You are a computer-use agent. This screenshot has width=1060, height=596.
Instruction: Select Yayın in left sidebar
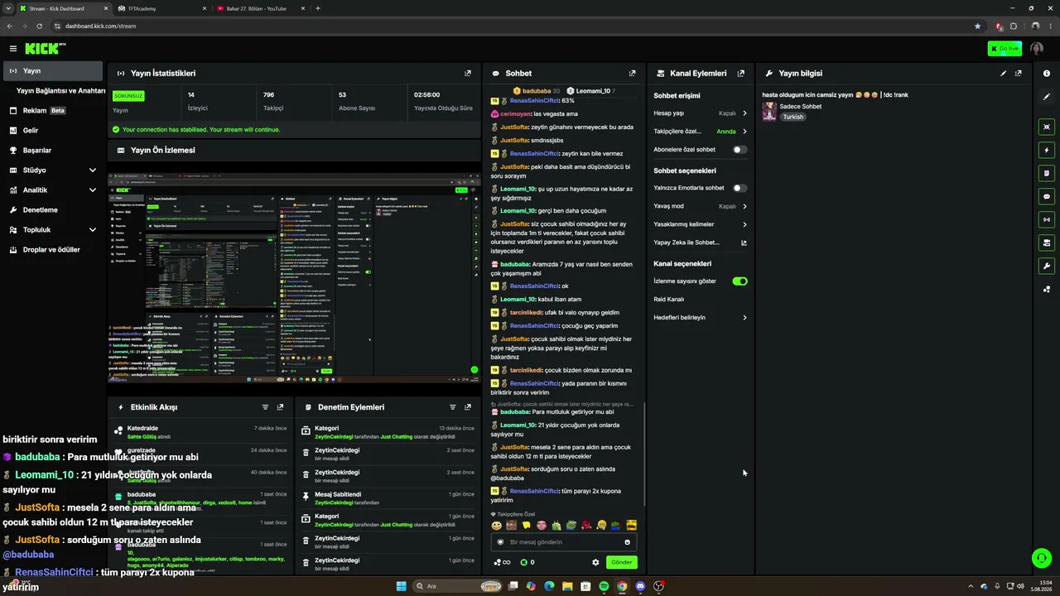coord(53,70)
